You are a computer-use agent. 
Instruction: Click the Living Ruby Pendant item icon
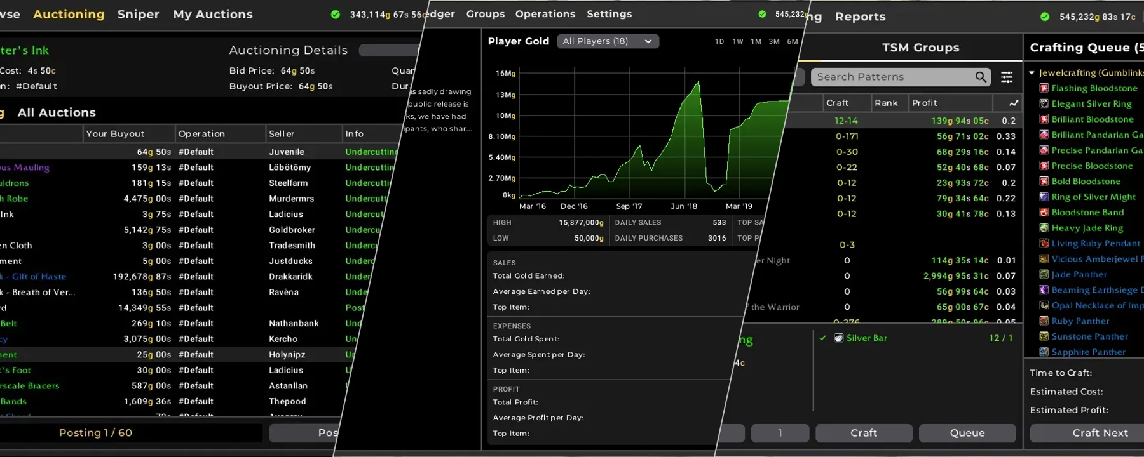click(1044, 243)
